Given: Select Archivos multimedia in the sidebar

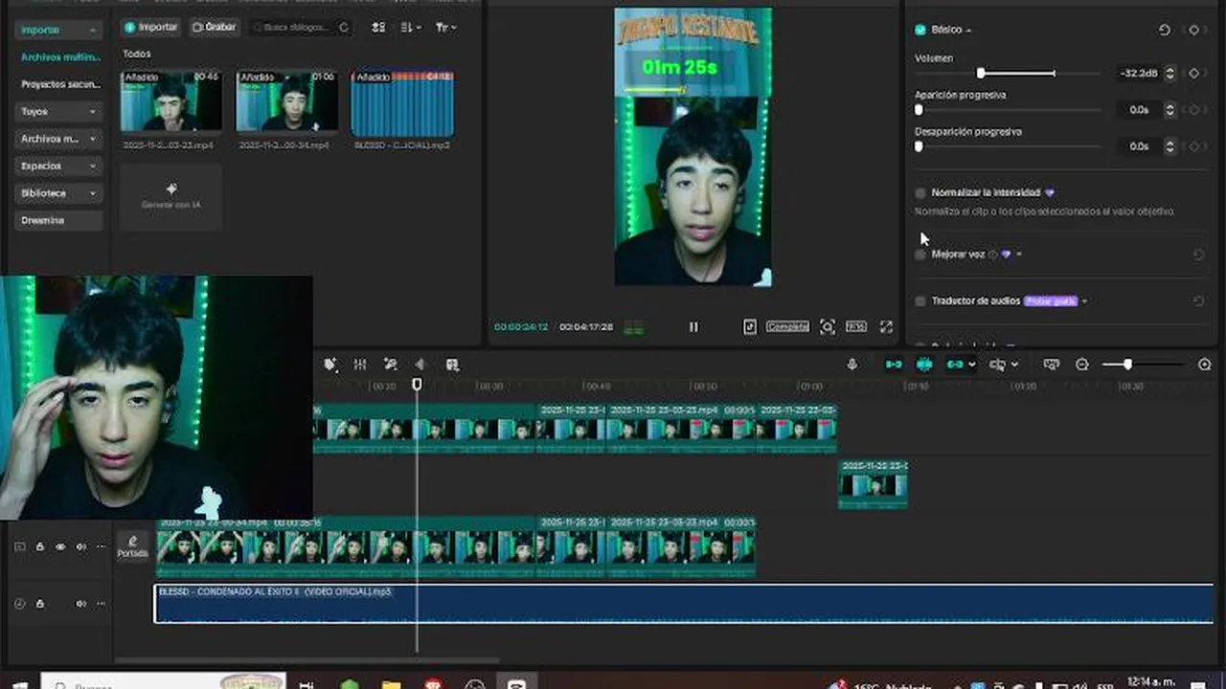Looking at the screenshot, I should 60,57.
